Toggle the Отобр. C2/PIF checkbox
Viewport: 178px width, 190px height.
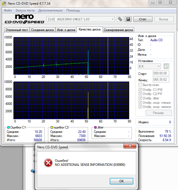140,94
